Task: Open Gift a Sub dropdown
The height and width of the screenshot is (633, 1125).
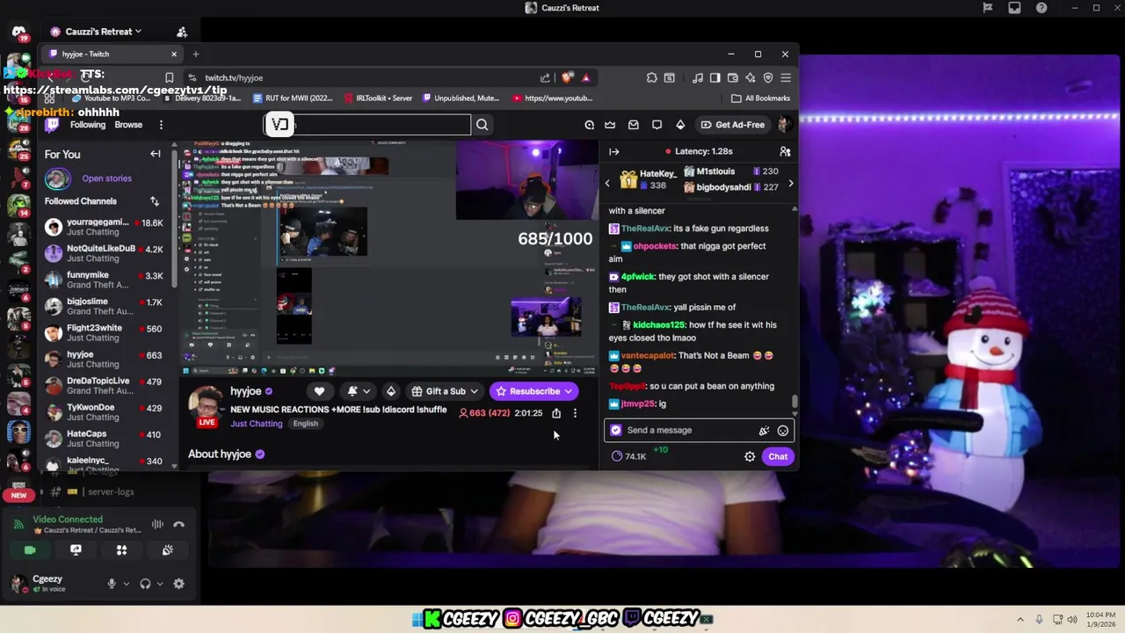Action: click(445, 391)
